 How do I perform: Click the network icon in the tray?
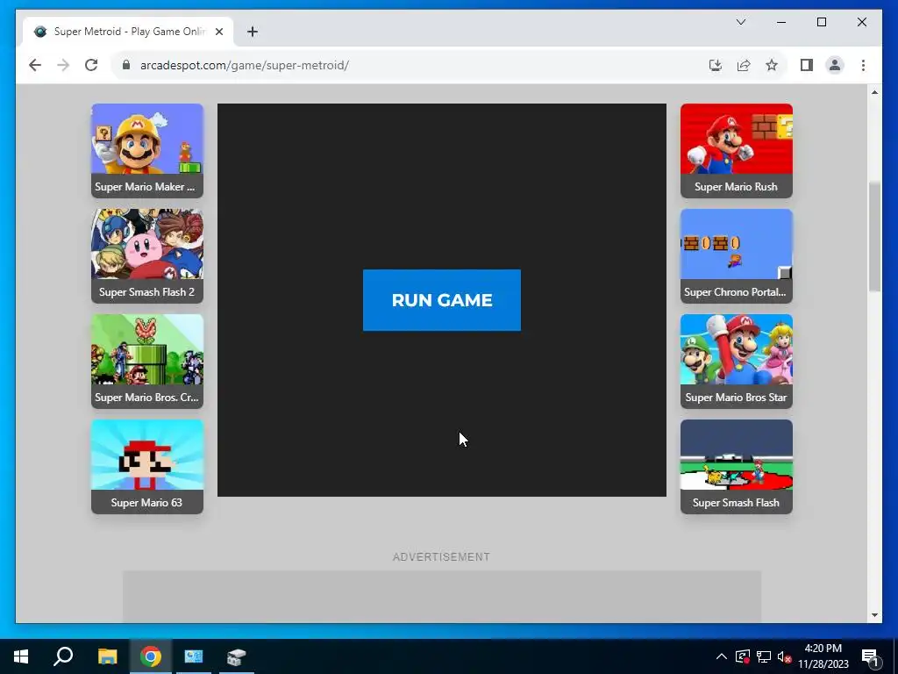click(x=764, y=656)
